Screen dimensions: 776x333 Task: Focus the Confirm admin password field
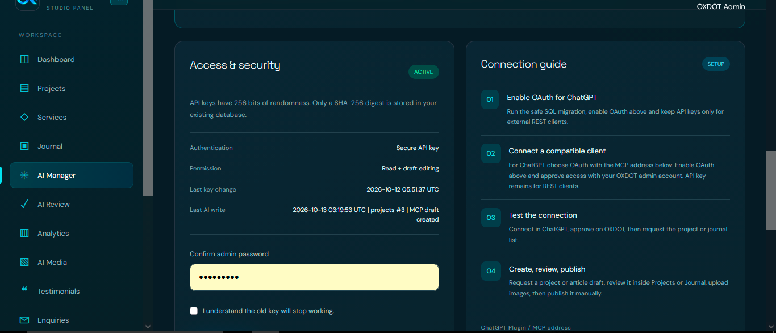314,277
